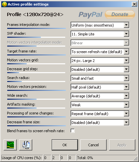This screenshot has width=139, height=162.
Task: Click the 'Motion vectors precision:' label
Action: pyautogui.click(x=27, y=87)
